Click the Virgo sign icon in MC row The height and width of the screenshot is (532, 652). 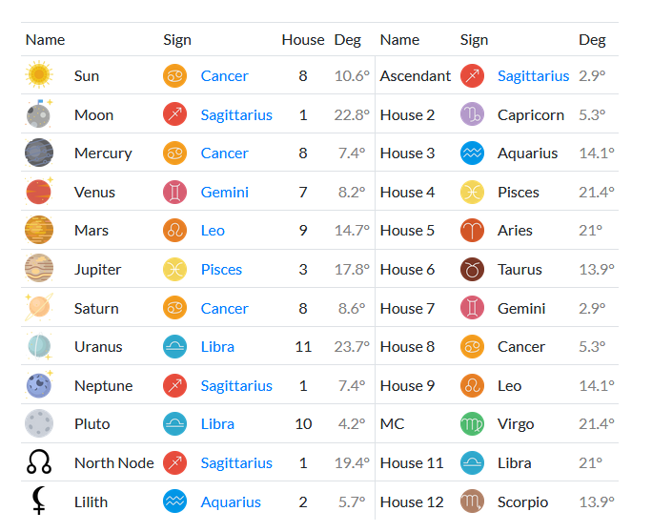(x=473, y=424)
